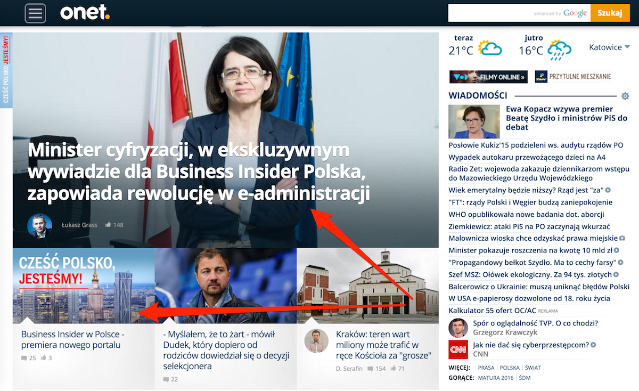Click vertical Cześć Polsko side tab
Screen dimensions: 639x391
click(6, 70)
